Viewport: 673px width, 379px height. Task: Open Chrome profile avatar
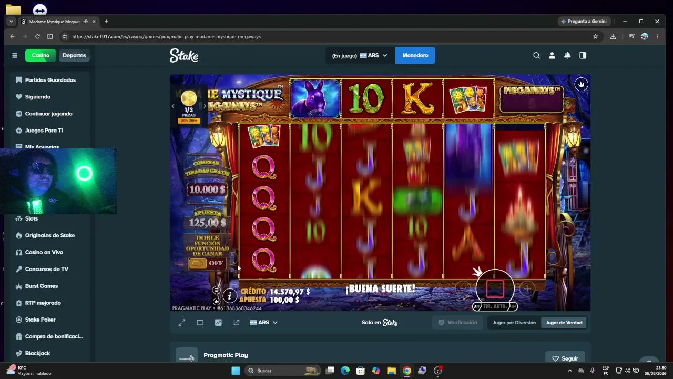tap(645, 36)
